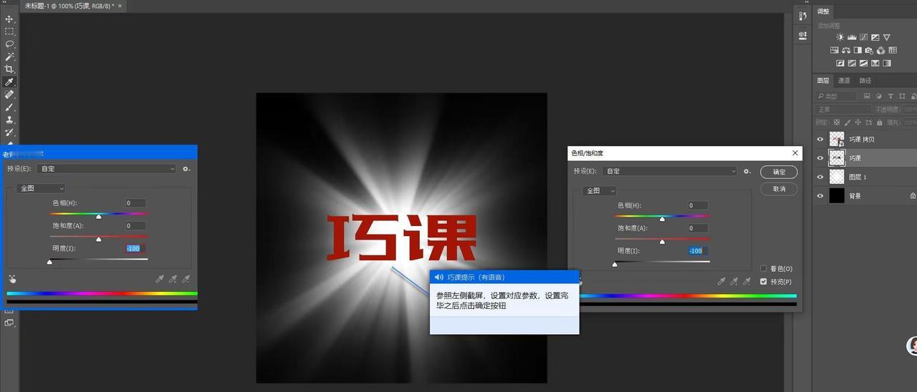Open the 预设 preset dropdown in dialog
The width and height of the screenshot is (917, 392).
tap(669, 171)
